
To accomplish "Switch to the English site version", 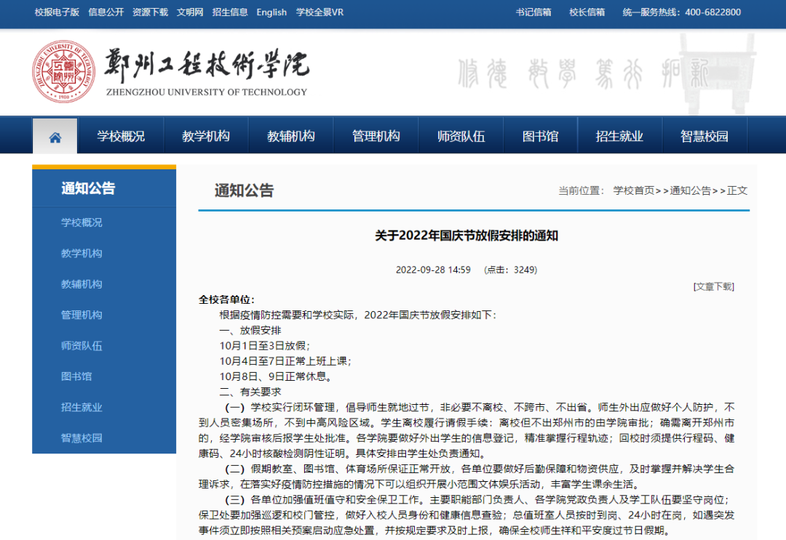I will click(271, 12).
